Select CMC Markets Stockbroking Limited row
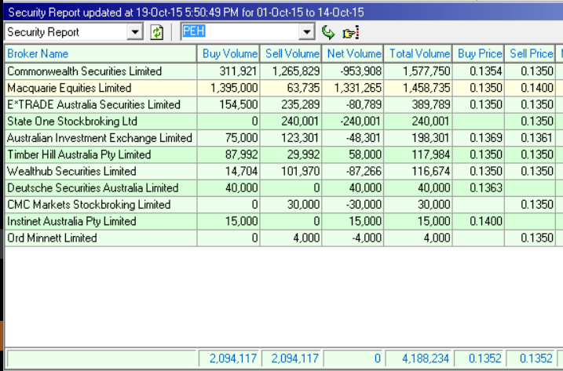563x371 pixels. click(283, 205)
